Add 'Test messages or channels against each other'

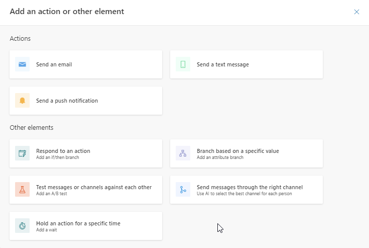[94, 187]
